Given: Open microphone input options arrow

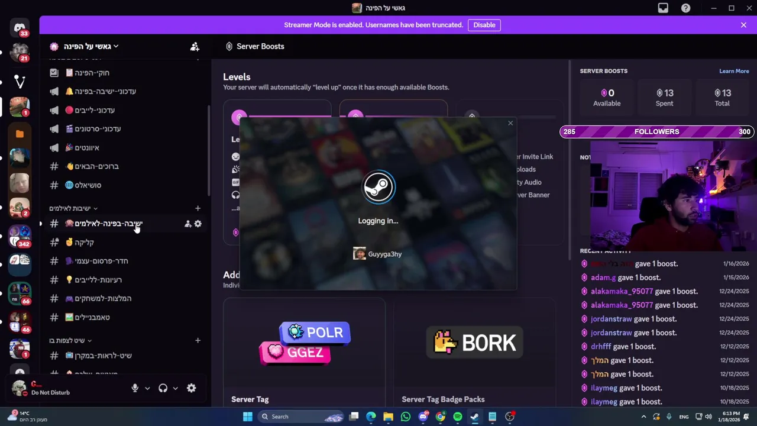Looking at the screenshot, I should pos(147,388).
